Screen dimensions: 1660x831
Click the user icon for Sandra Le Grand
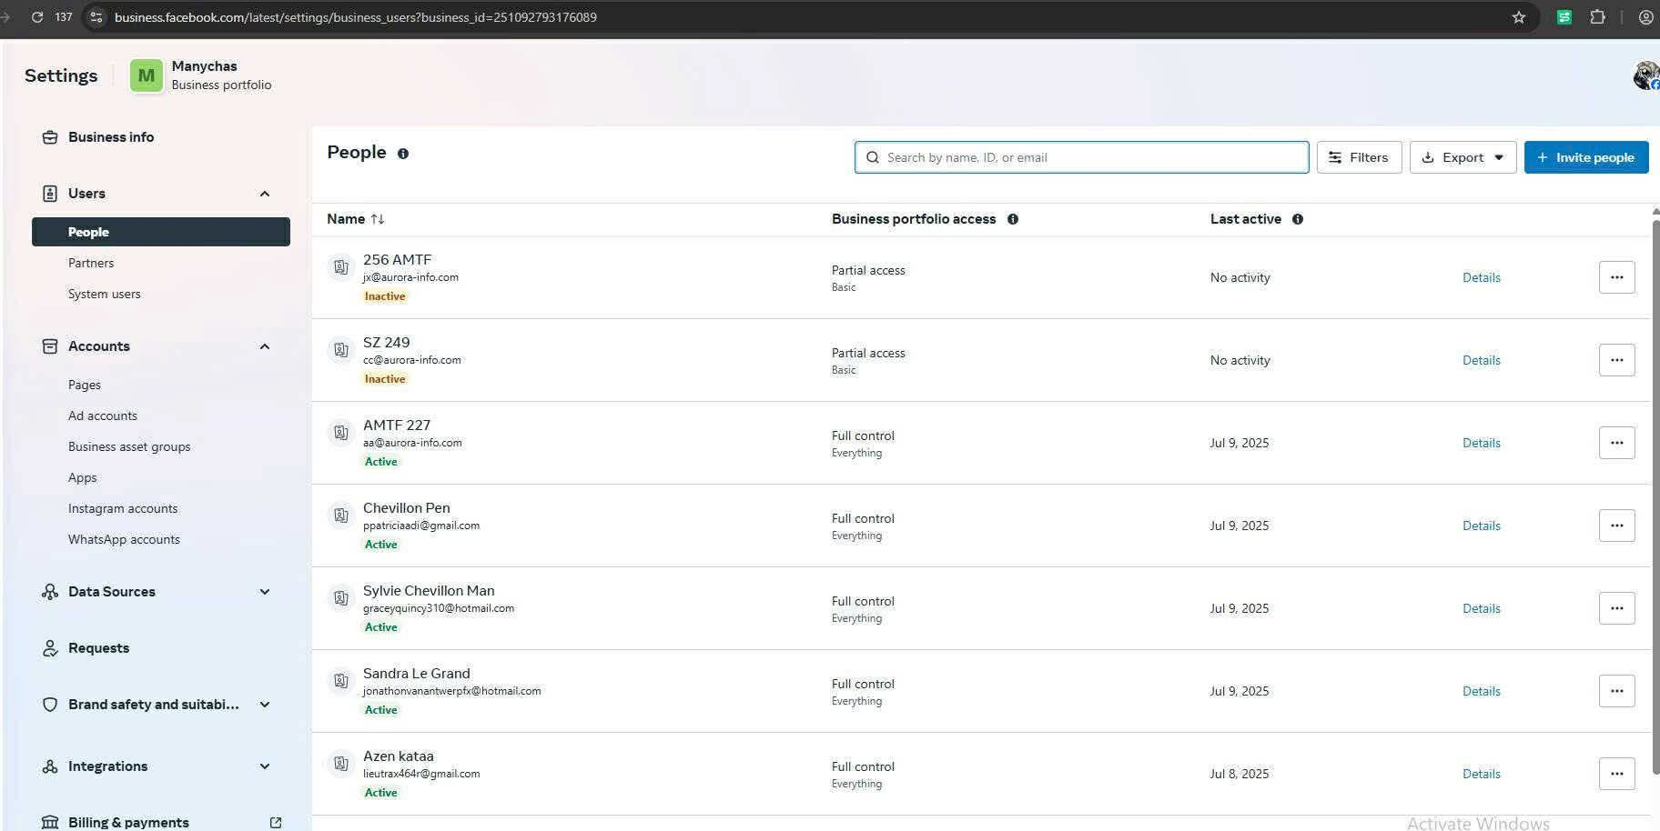(340, 681)
